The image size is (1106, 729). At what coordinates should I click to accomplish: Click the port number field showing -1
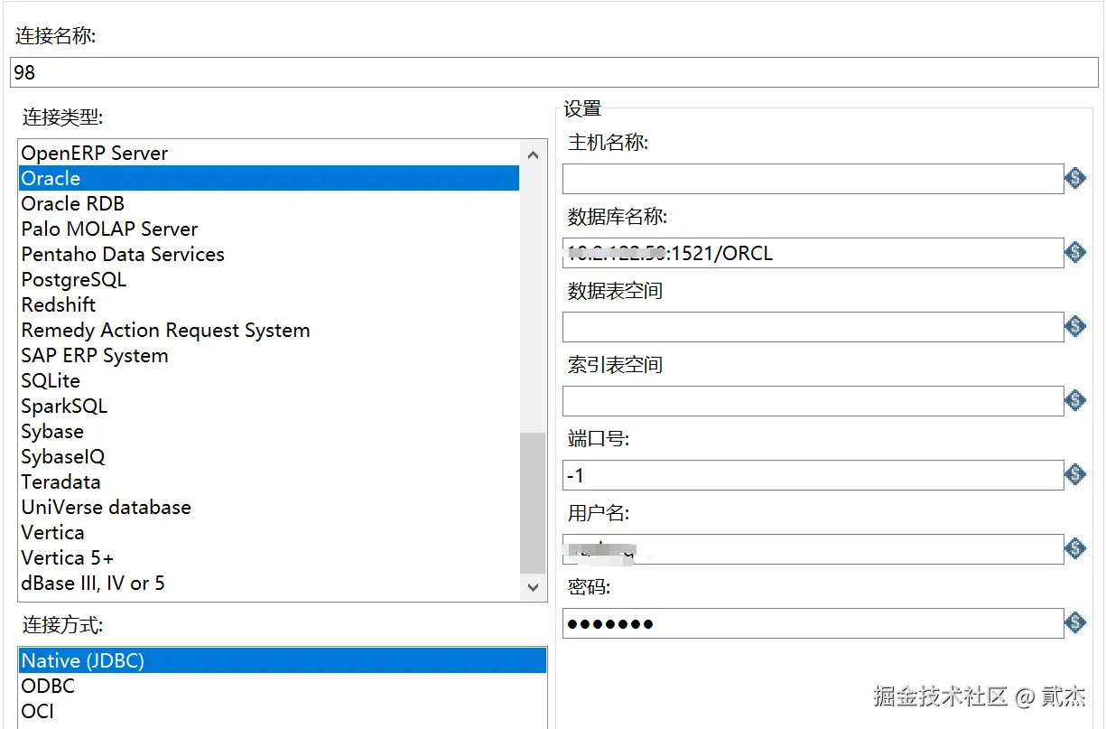[813, 475]
